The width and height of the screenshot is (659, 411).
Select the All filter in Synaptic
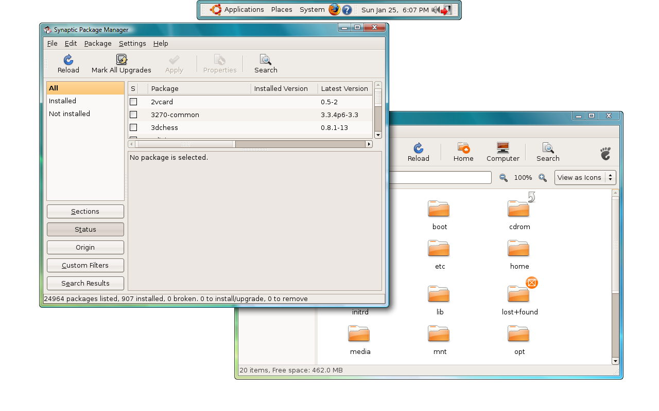tap(85, 88)
